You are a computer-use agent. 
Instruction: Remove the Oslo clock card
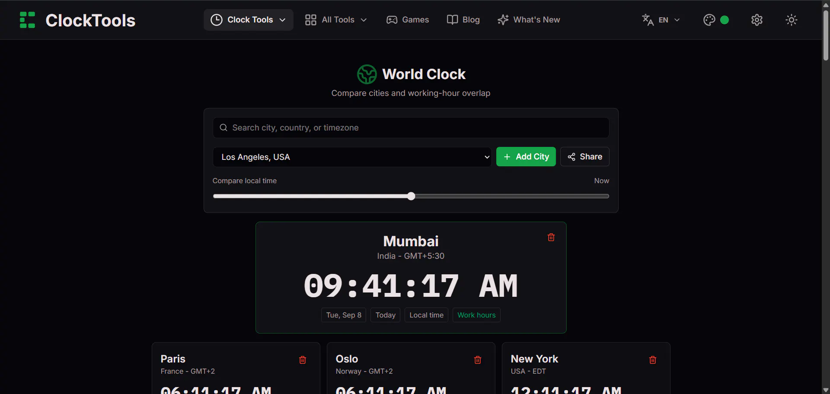[478, 360]
